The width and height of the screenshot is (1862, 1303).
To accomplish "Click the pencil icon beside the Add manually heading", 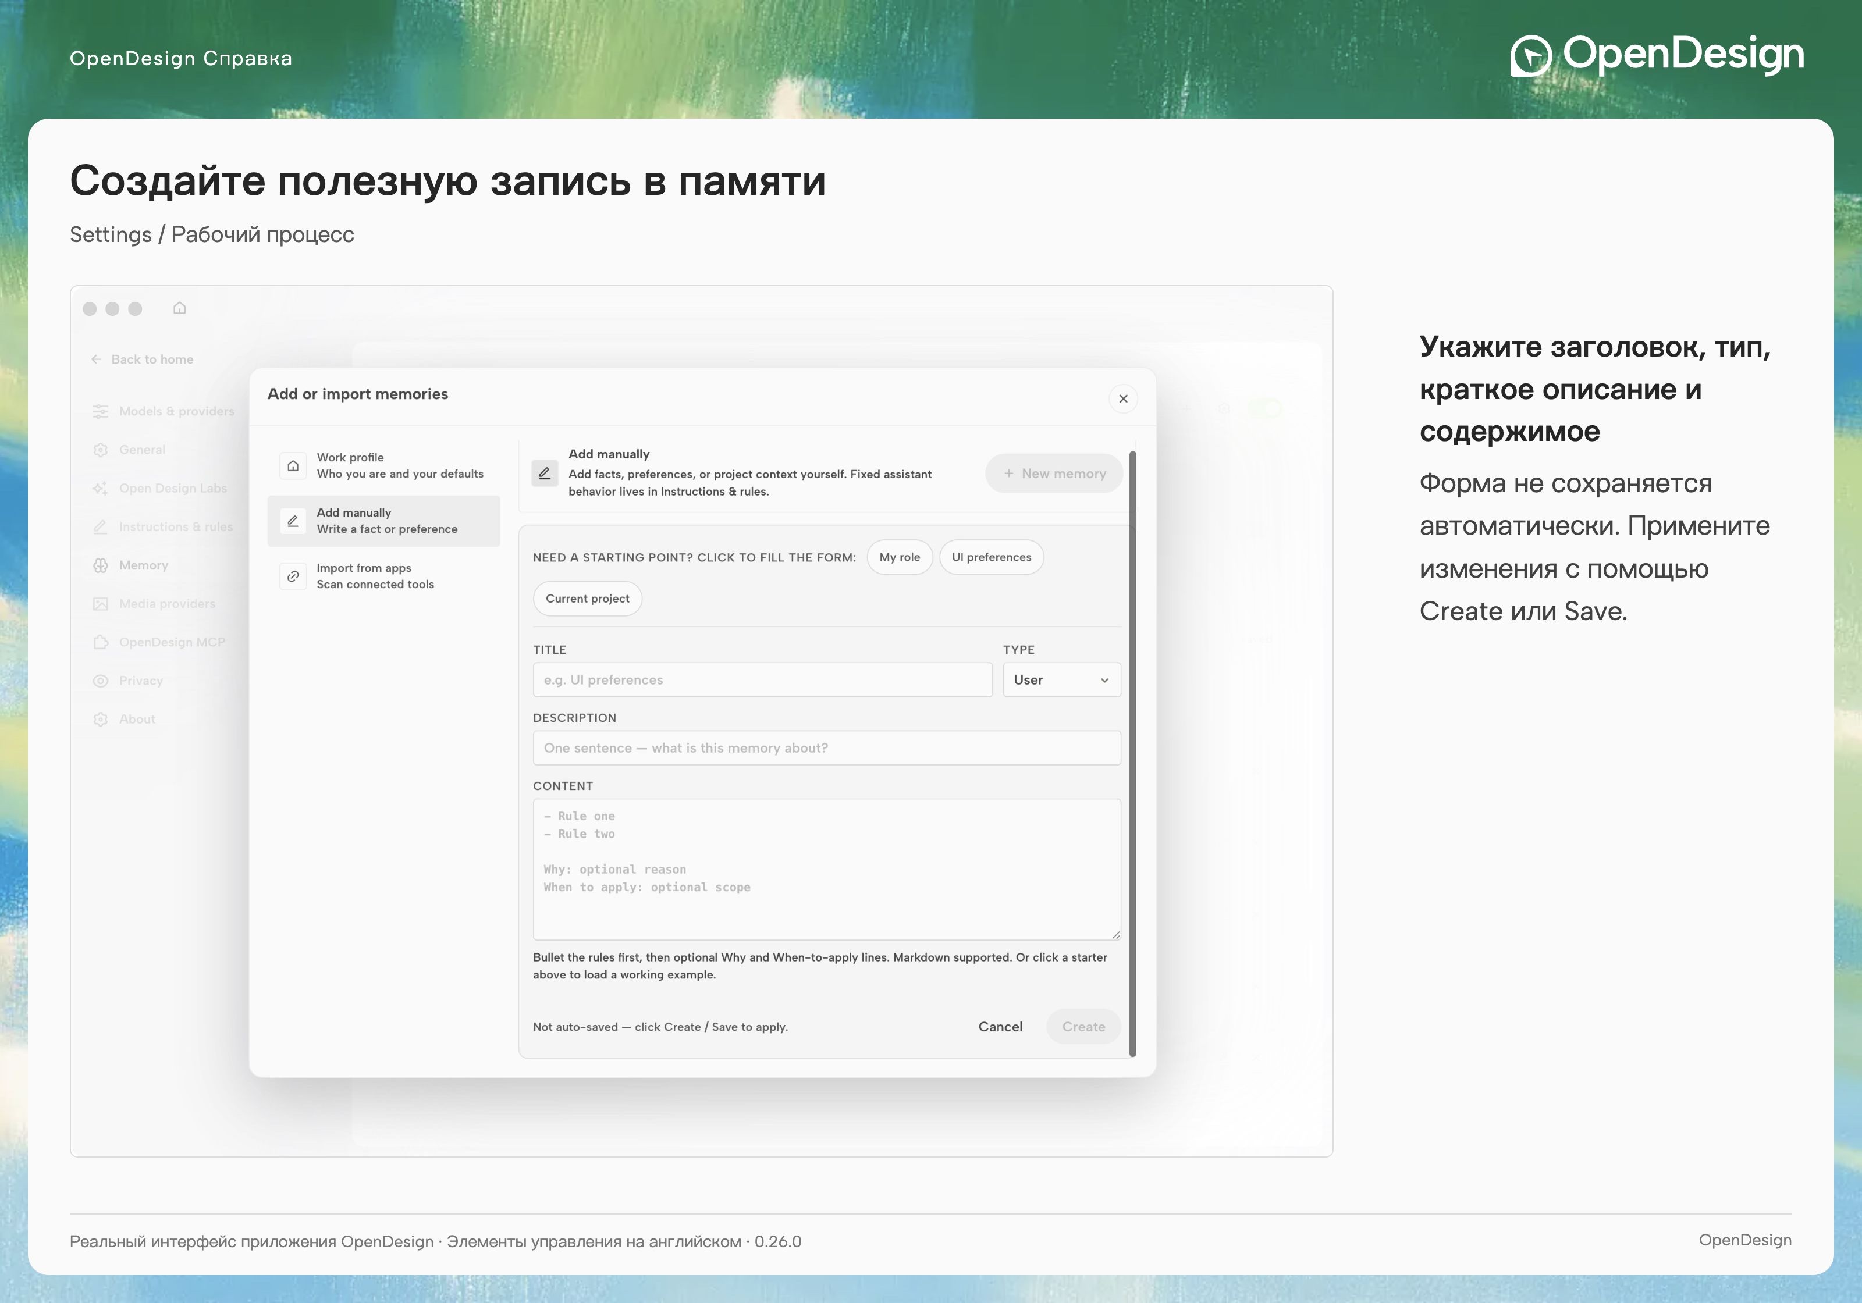I will 545,473.
